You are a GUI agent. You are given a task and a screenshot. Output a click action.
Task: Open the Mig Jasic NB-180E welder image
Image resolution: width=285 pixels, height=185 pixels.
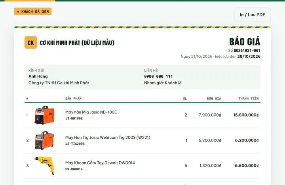pos(44,115)
